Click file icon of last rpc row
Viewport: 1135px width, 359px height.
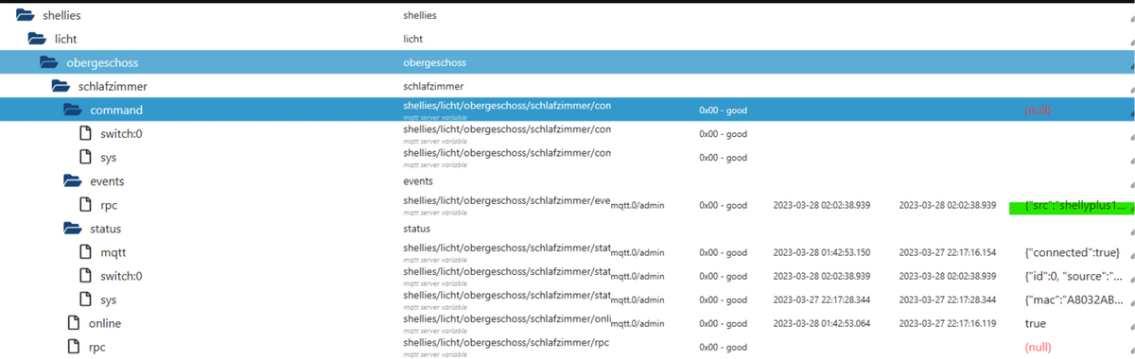tap(73, 347)
